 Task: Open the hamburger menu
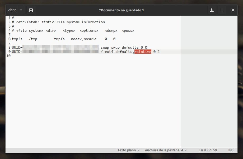(x=222, y=10)
